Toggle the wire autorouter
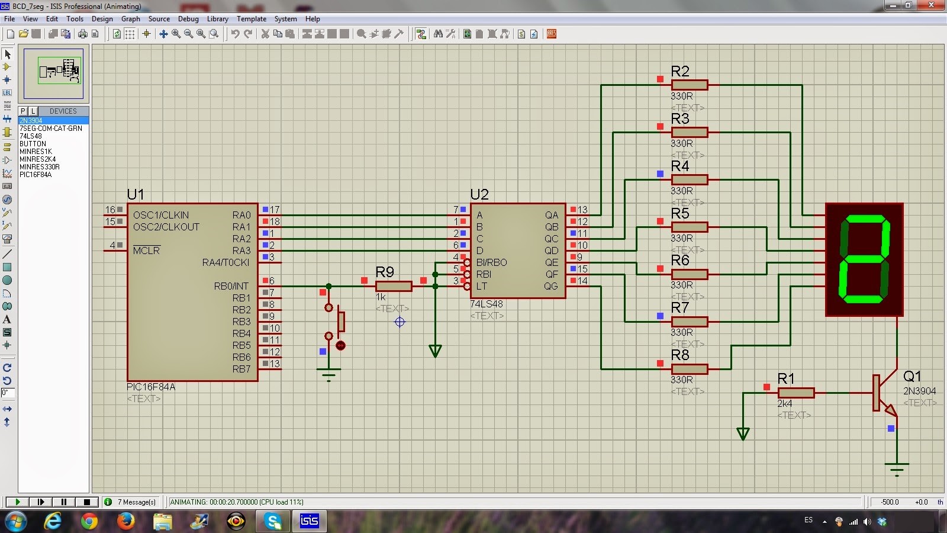This screenshot has height=533, width=947. (421, 34)
